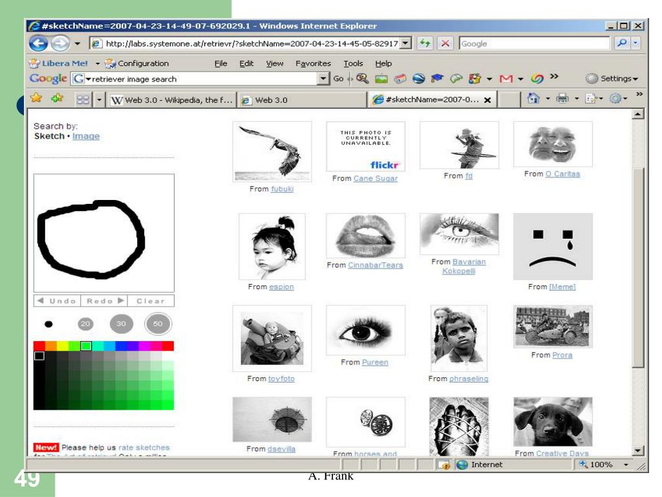Screen dimensions: 662x497
Task: Expand the Print button dropdown arrow
Action: tap(576, 98)
